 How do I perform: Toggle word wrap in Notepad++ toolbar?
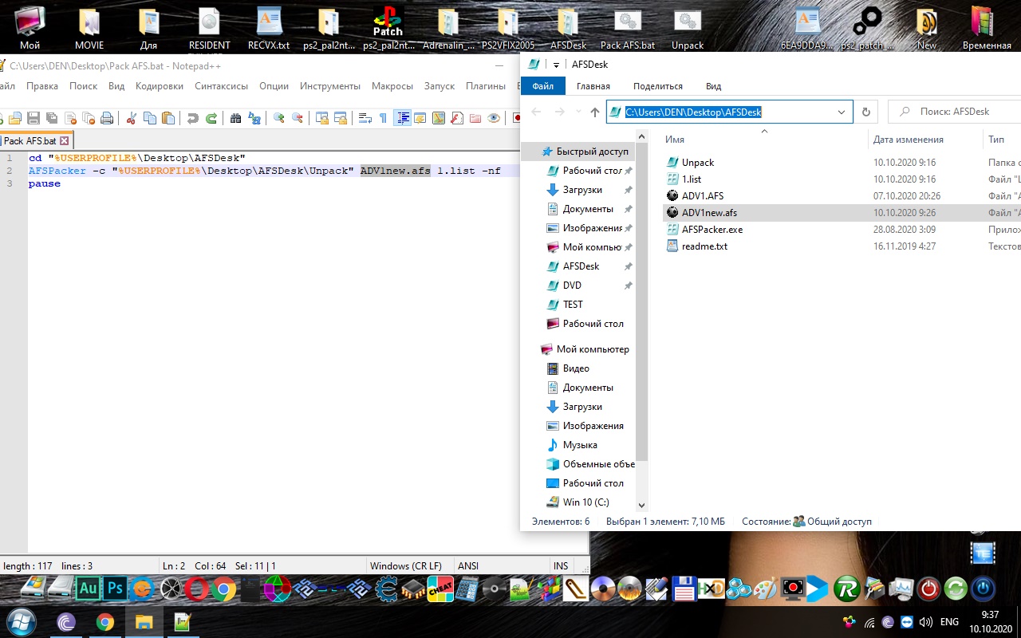tap(365, 118)
